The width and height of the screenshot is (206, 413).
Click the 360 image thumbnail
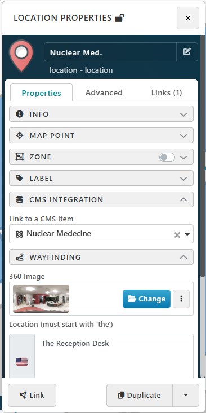click(41, 299)
